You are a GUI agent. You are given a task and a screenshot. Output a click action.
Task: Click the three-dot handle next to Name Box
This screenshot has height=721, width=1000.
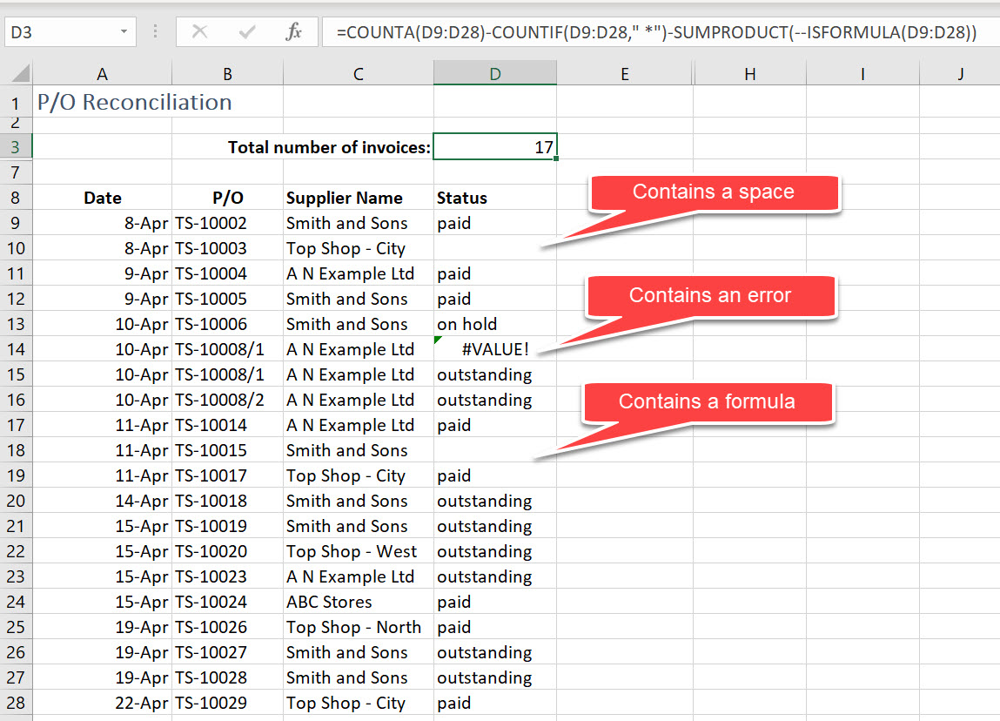click(157, 31)
